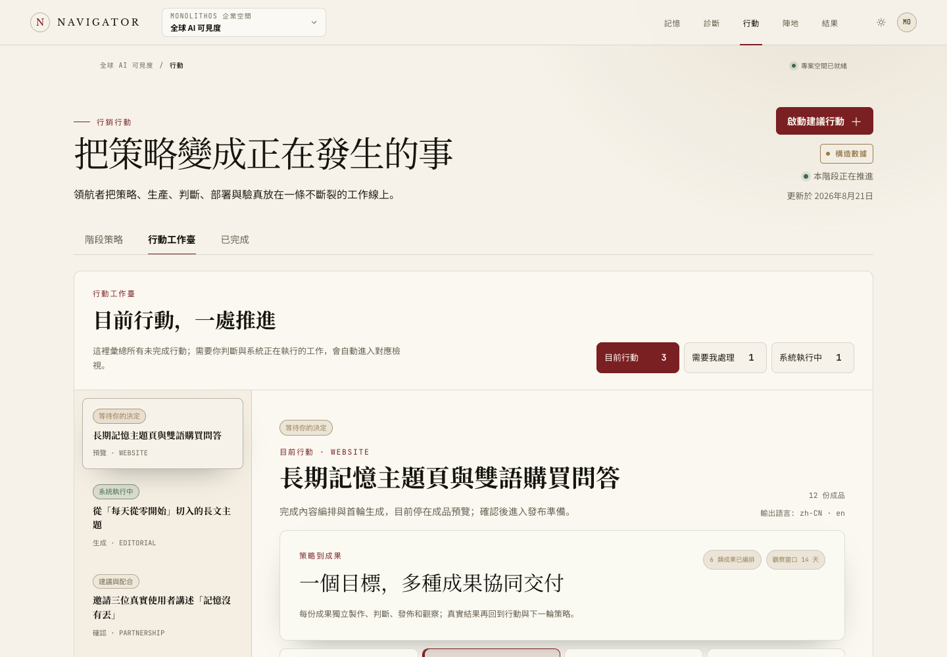
Task: Click the 6 類成果已編排 pill
Action: point(732,560)
